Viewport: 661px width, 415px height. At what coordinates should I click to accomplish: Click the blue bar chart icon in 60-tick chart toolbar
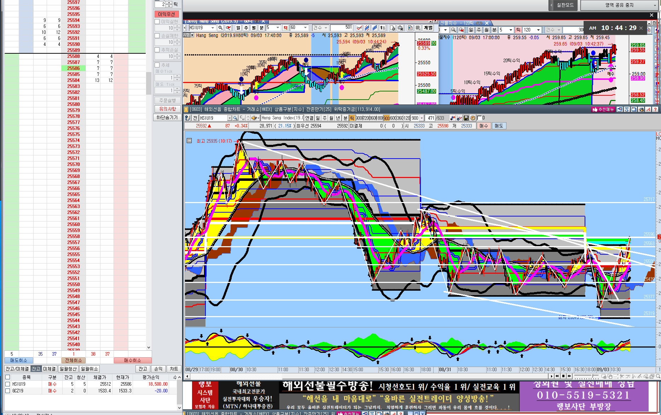point(375,28)
